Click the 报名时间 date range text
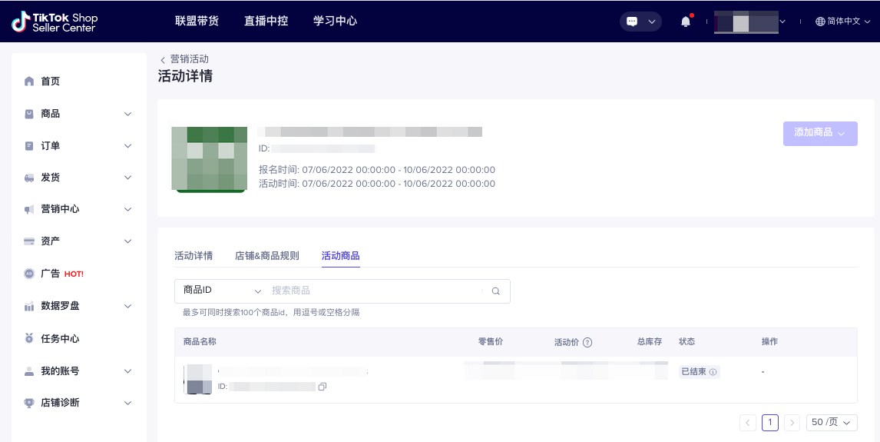 point(377,170)
